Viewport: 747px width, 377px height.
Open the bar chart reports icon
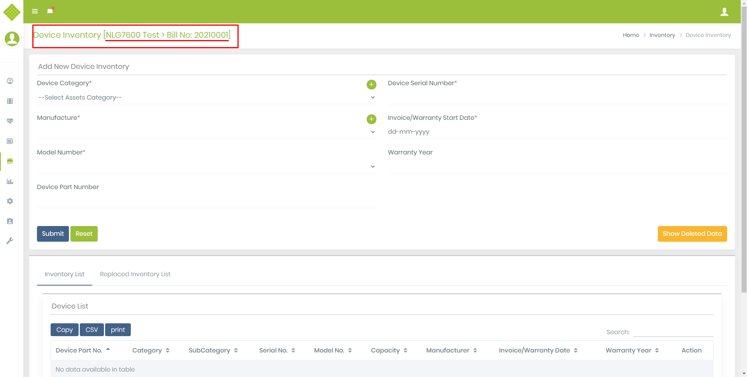pyautogui.click(x=10, y=181)
